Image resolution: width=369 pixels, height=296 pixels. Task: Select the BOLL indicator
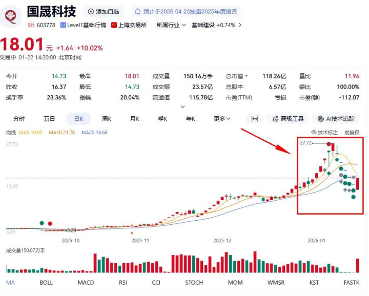click(46, 282)
